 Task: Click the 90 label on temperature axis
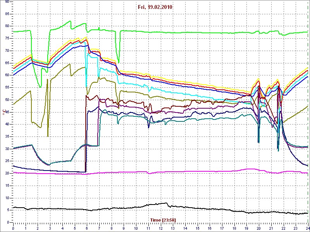(x=7, y=2)
